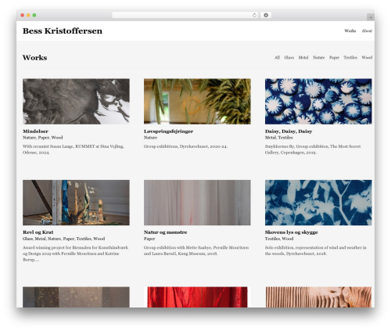Select the All filter
Screen dimensions: 391x331
277,57
